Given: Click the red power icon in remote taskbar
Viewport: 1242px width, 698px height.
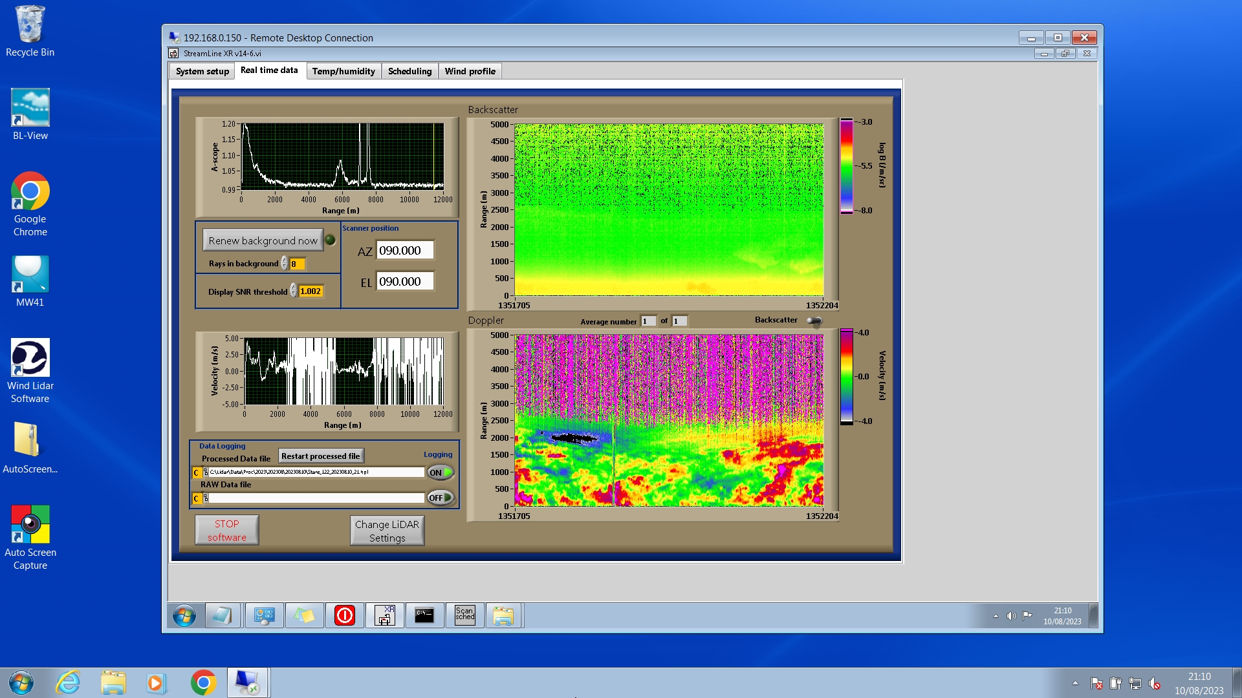Looking at the screenshot, I should (344, 615).
